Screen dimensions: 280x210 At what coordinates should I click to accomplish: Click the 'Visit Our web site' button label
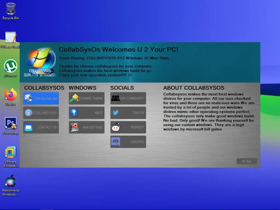[46, 98]
